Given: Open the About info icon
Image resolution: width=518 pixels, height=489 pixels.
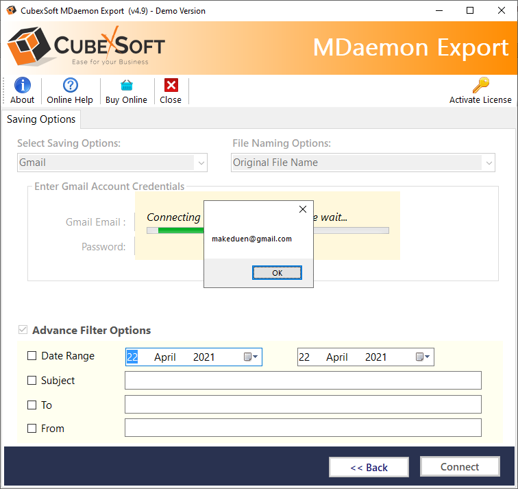Looking at the screenshot, I should click(22, 85).
